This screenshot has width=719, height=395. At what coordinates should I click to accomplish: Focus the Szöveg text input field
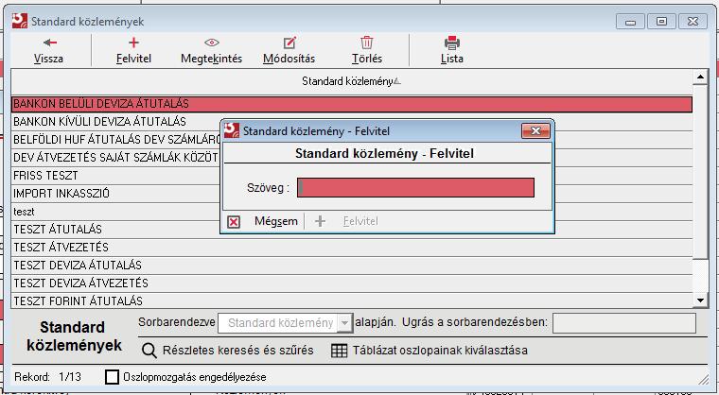pyautogui.click(x=415, y=188)
